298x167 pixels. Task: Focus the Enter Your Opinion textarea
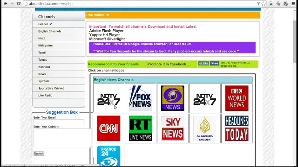(x=62, y=138)
